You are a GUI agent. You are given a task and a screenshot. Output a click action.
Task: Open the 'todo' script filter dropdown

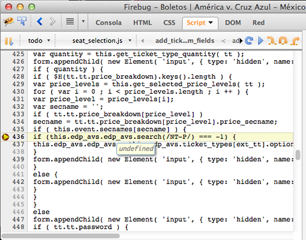[39, 41]
